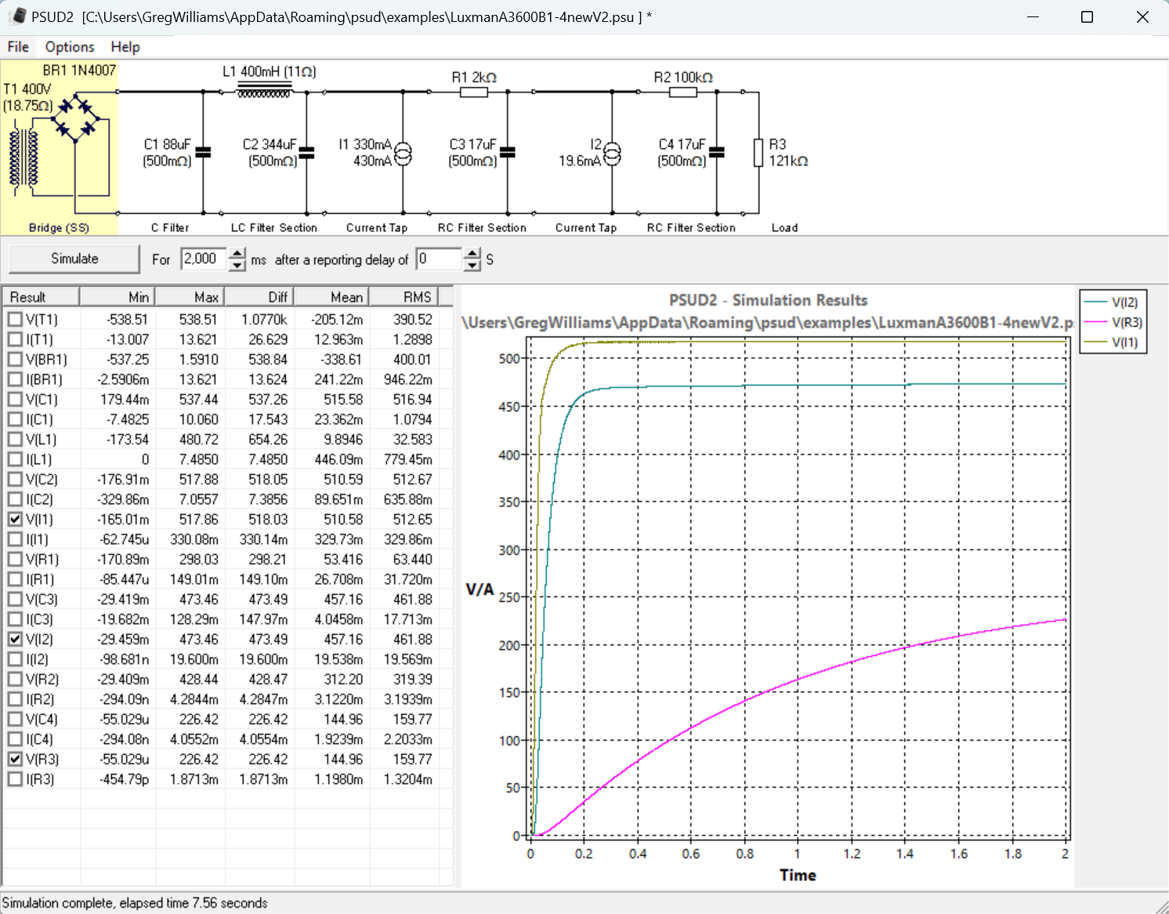Click the V(I2) teal legend entry
Viewport: 1169px width, 914px height.
coord(1113,303)
